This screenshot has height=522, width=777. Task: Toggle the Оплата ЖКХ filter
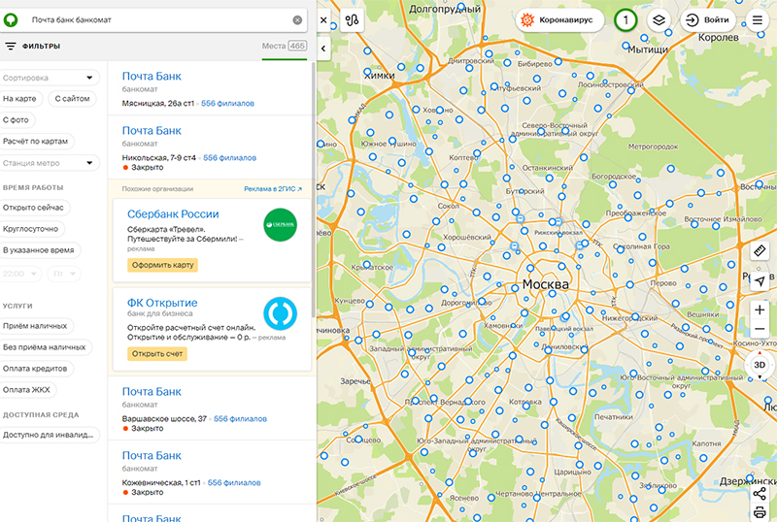(27, 390)
